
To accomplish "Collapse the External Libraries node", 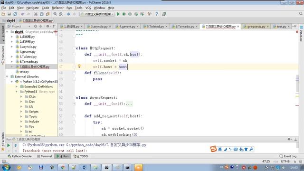I will (7, 76).
